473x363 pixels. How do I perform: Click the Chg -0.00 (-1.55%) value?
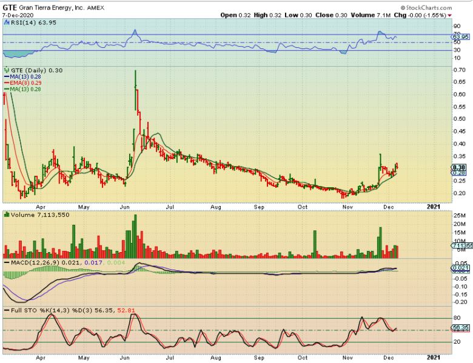420,15
